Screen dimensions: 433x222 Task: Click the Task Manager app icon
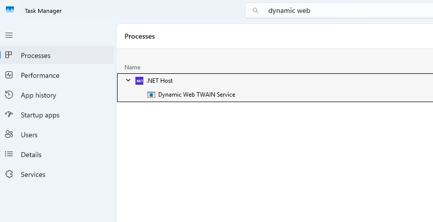pos(9,9)
